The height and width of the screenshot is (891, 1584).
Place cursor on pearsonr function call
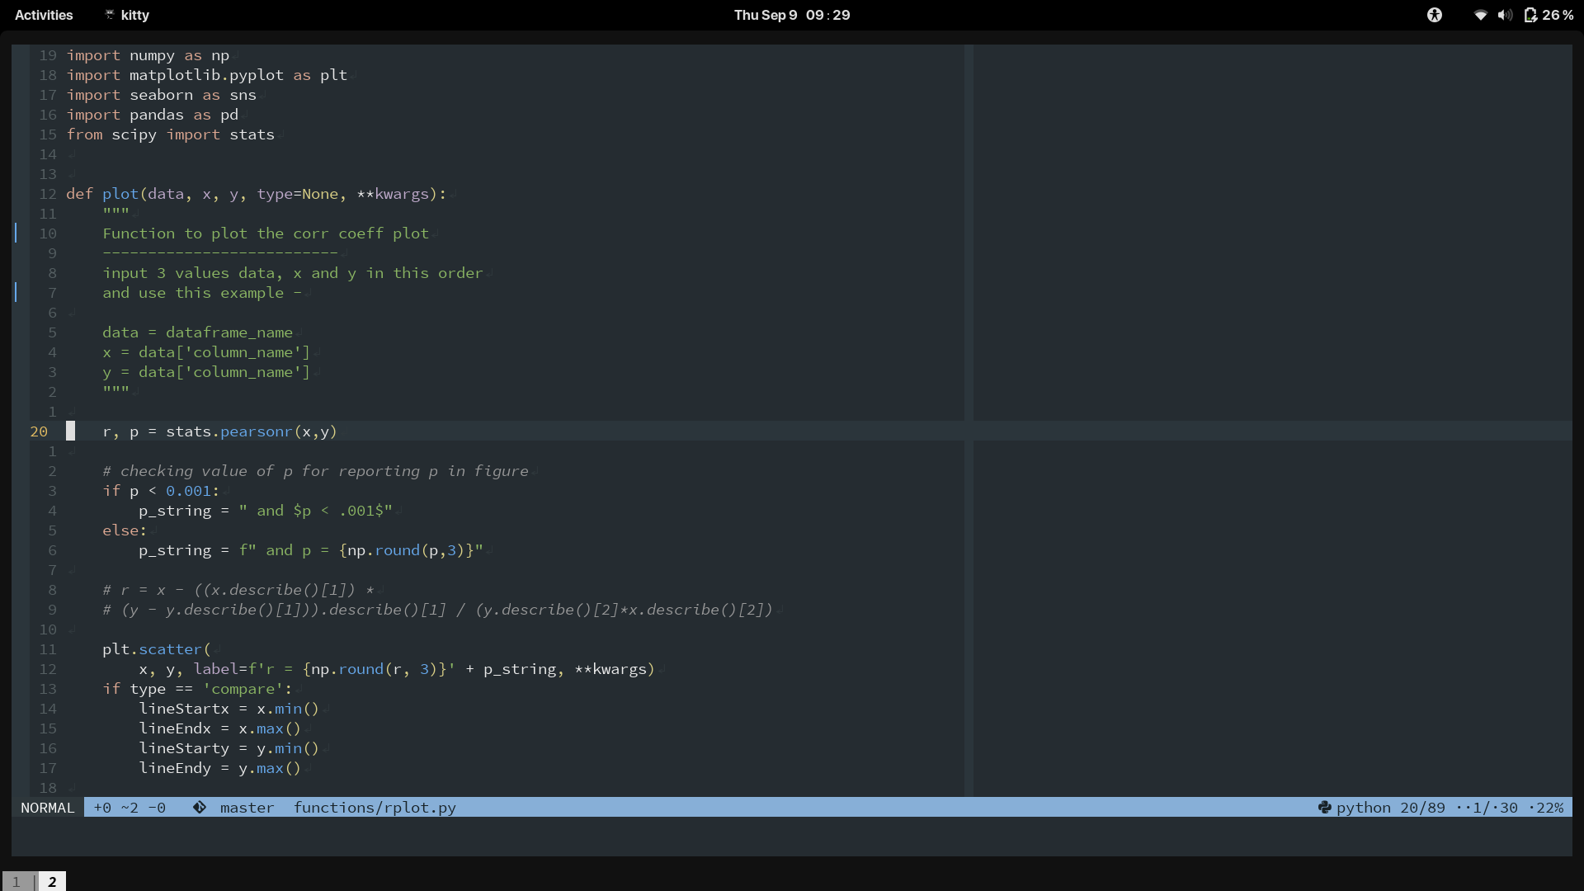(x=256, y=431)
